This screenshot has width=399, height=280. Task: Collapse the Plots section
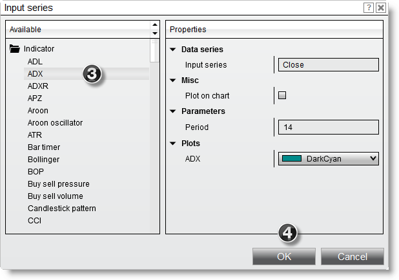point(173,143)
